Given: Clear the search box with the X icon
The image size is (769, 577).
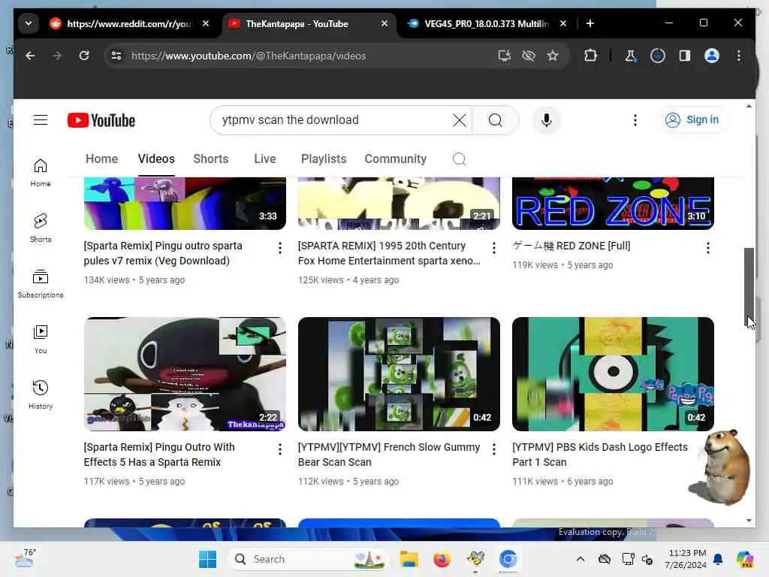Looking at the screenshot, I should 459,120.
